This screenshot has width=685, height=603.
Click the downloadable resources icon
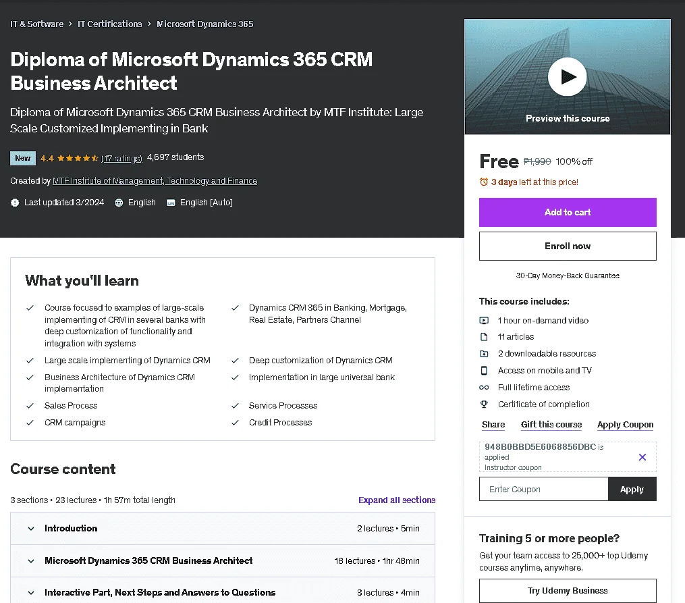484,354
